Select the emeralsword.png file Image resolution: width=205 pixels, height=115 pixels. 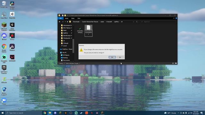[80, 30]
